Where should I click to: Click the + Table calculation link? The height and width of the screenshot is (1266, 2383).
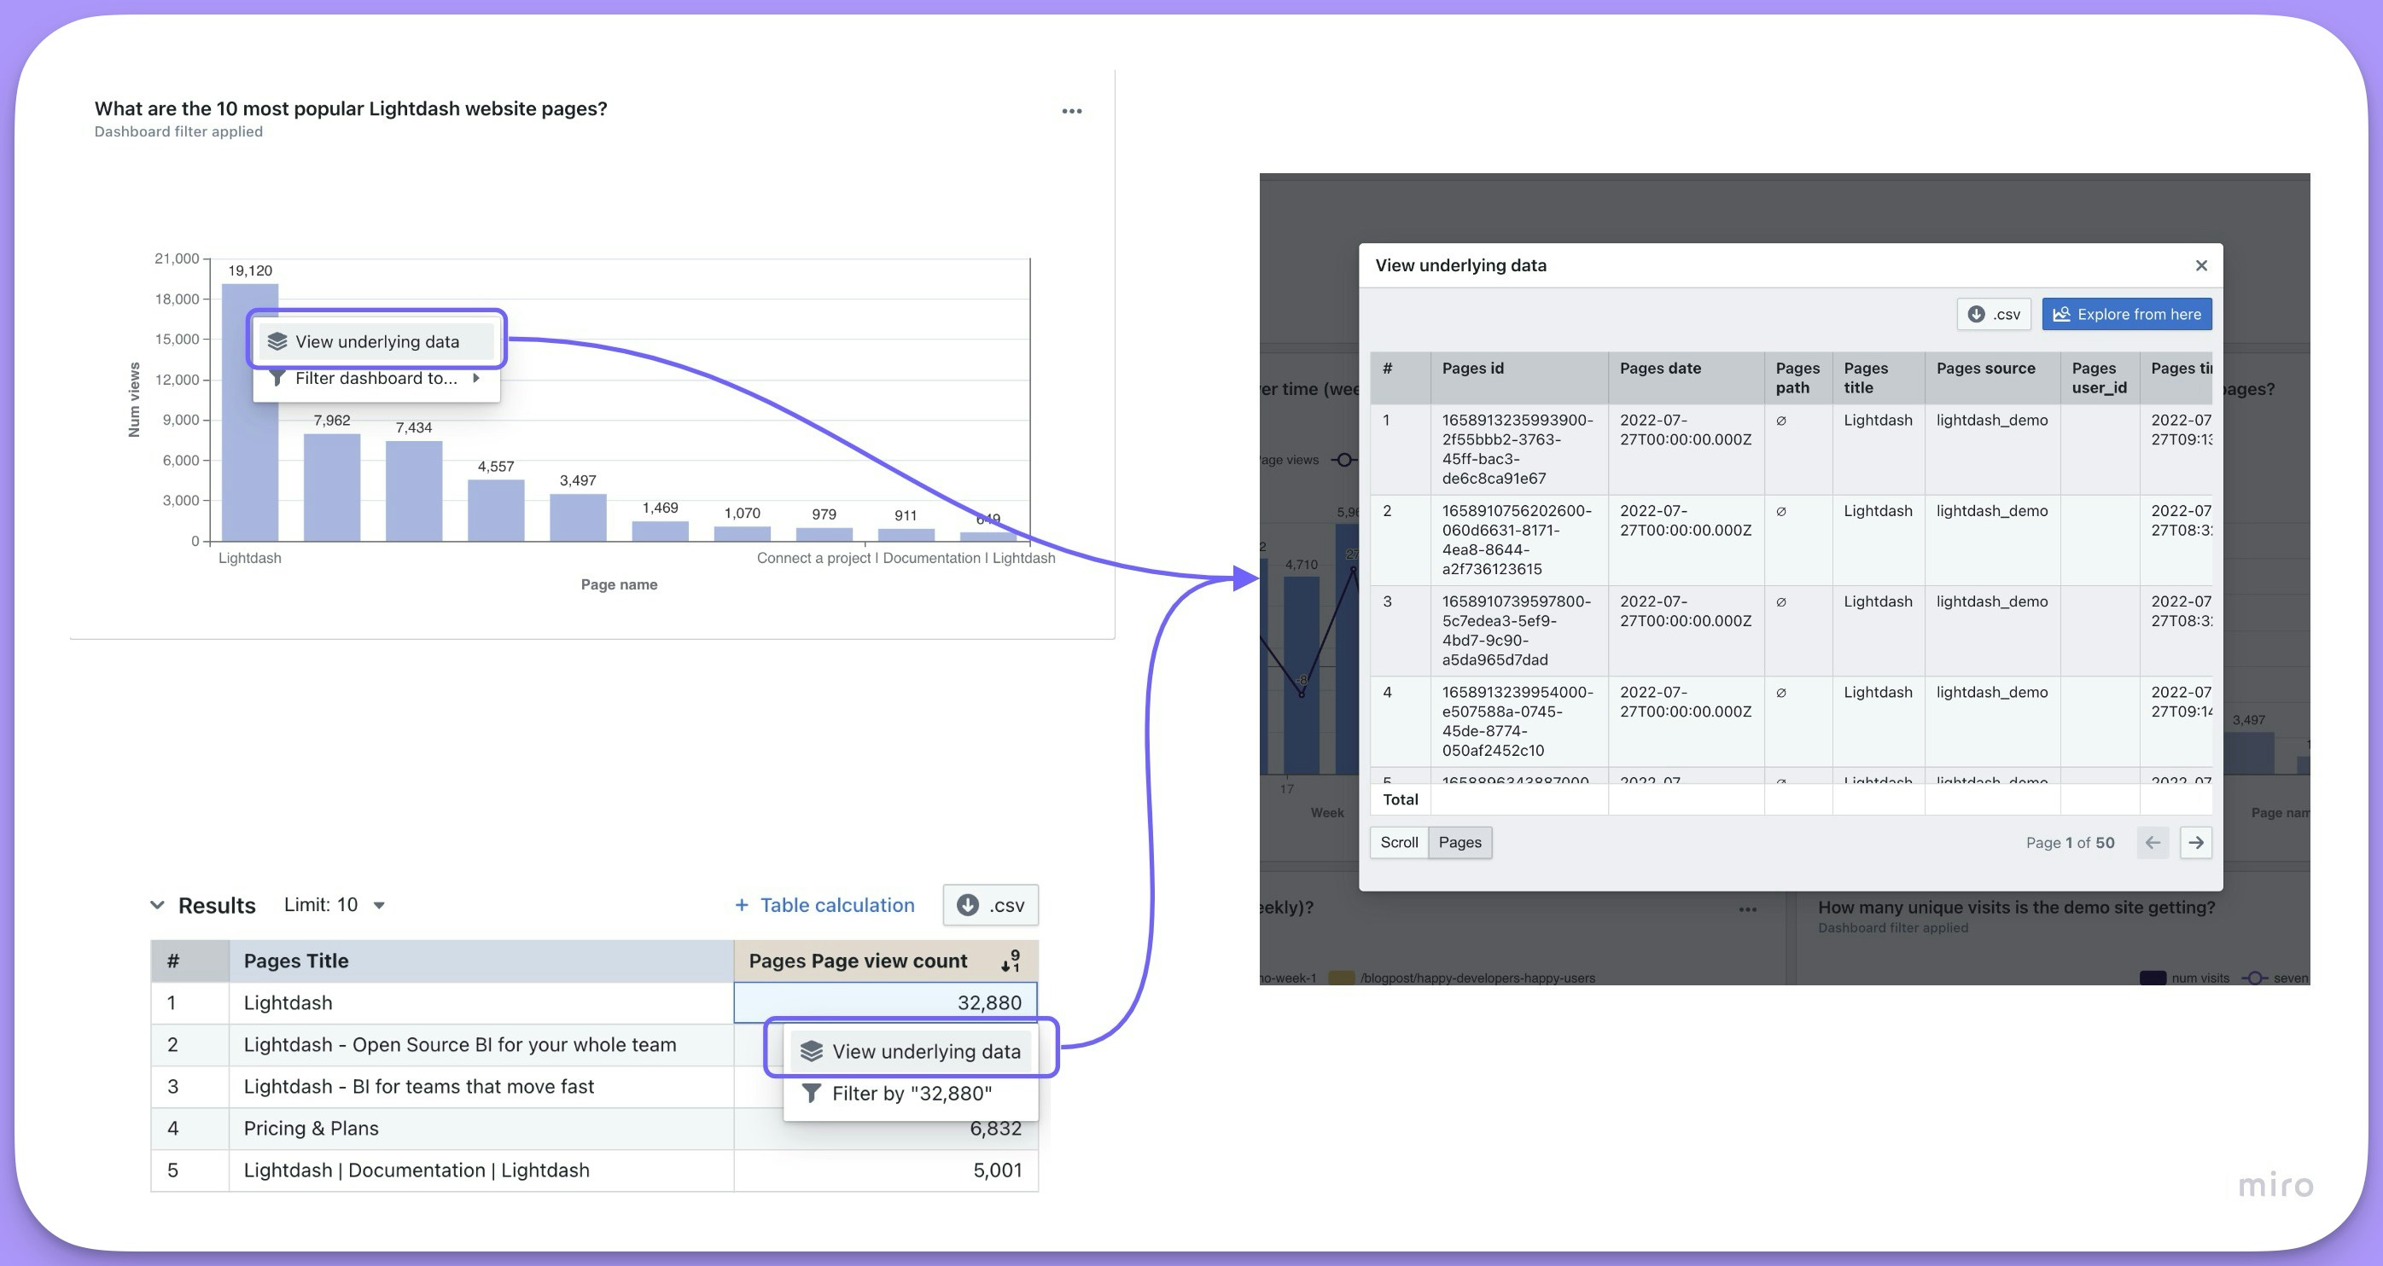[x=824, y=905]
